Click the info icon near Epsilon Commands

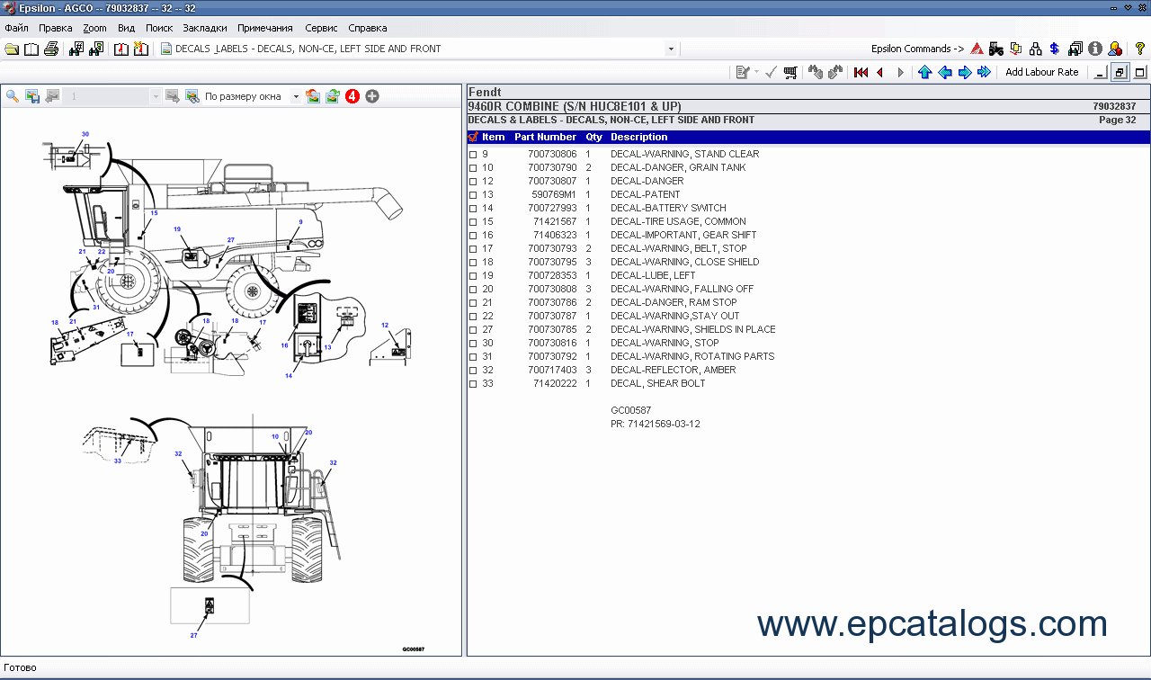click(1094, 49)
